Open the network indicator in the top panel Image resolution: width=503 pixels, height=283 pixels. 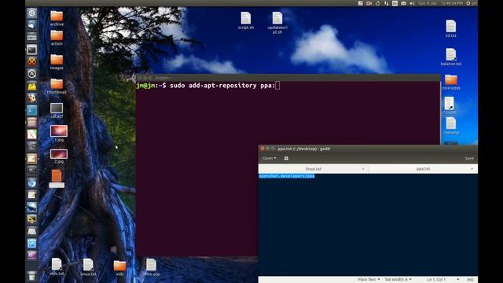[386, 3]
